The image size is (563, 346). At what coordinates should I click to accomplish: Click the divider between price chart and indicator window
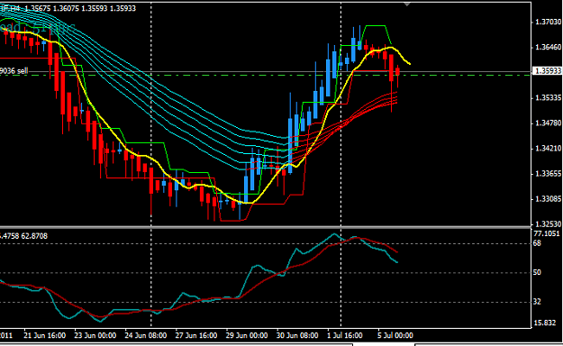click(x=266, y=227)
